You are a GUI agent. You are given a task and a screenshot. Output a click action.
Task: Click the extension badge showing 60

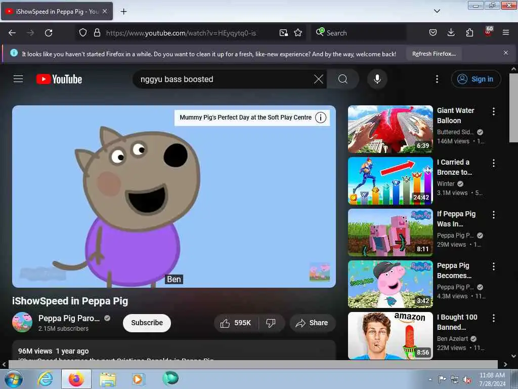point(488,31)
